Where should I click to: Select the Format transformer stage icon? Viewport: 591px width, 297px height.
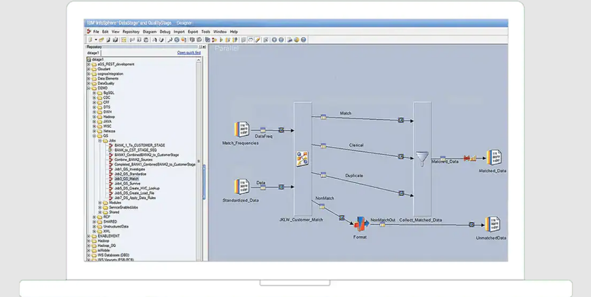[361, 225]
